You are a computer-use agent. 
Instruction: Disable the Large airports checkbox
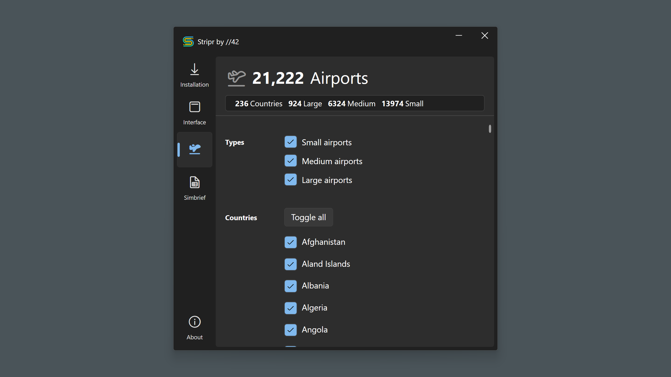point(290,180)
